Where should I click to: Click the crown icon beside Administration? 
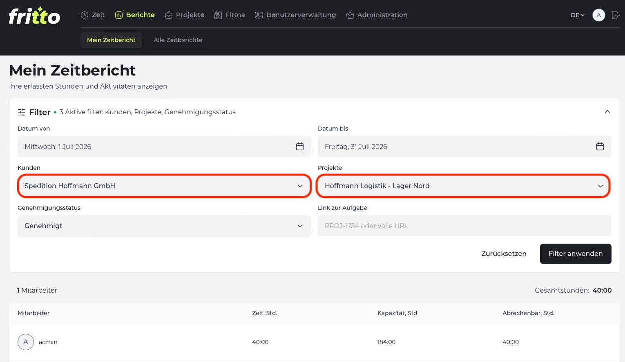click(350, 15)
